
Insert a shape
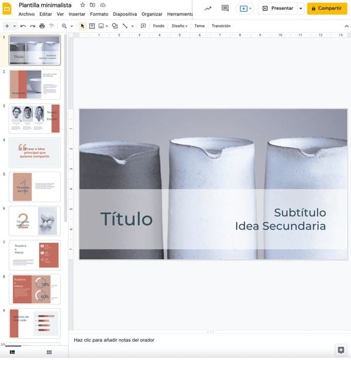115,26
